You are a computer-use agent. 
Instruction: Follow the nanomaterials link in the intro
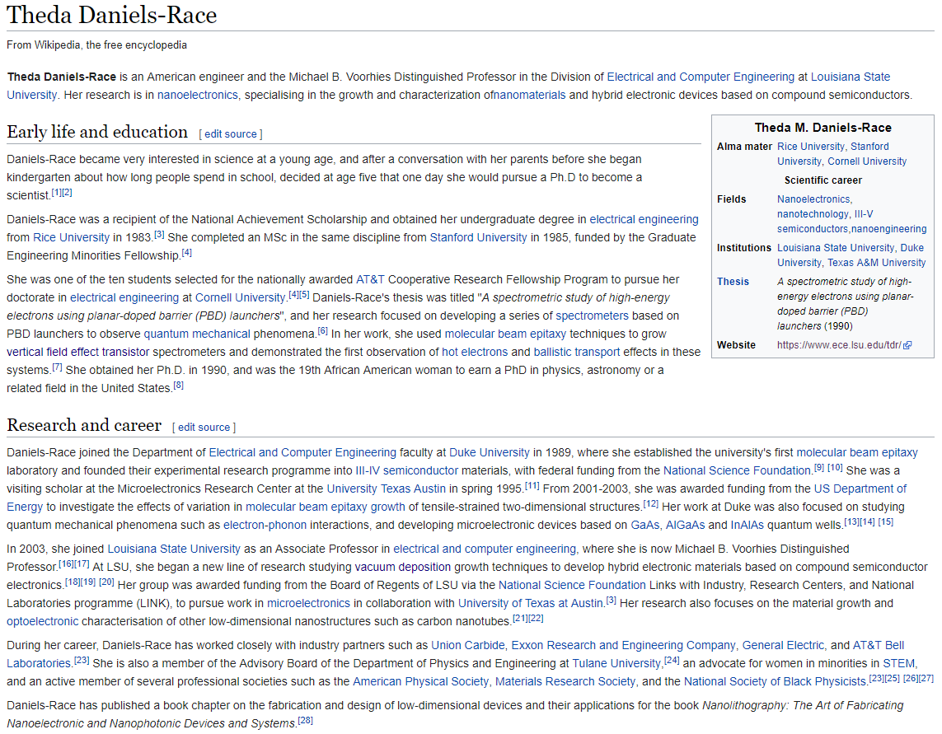530,95
